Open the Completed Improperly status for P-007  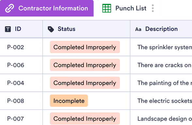click(x=85, y=118)
